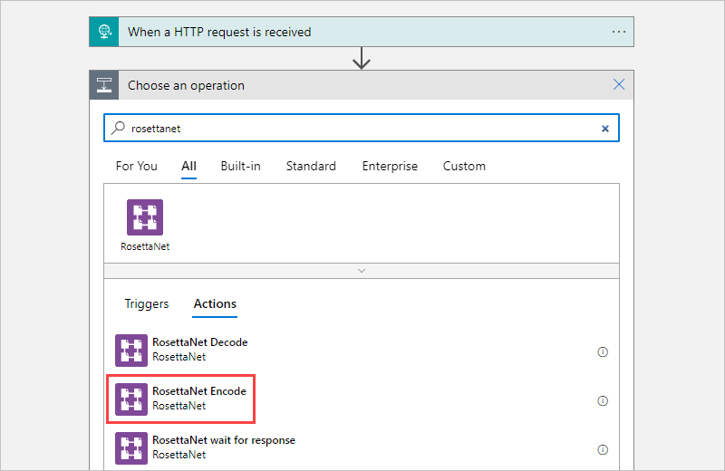The height and width of the screenshot is (471, 725).
Task: Click the search magnifier icon
Action: click(x=118, y=129)
